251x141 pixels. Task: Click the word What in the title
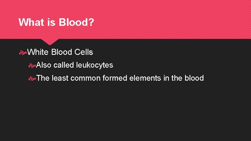(x=31, y=22)
